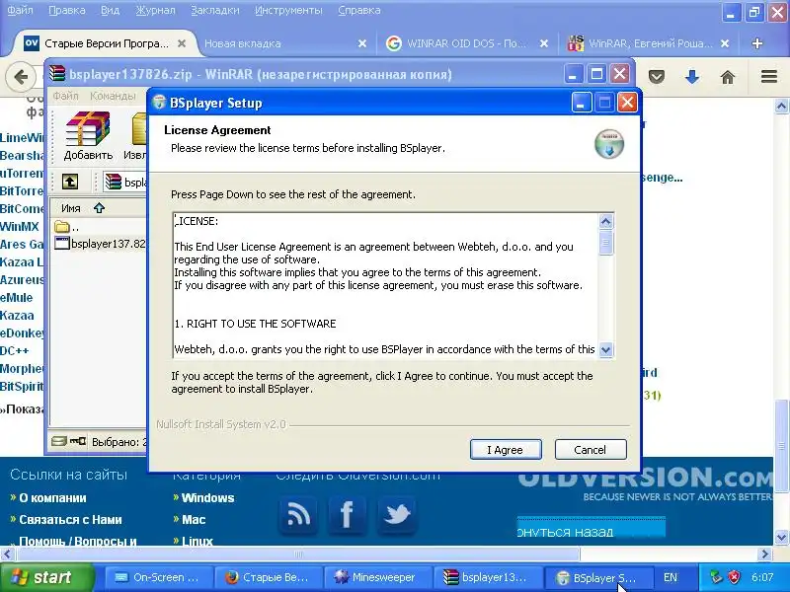The height and width of the screenshot is (592, 790).
Task: Click the WinRAR Добавить (Add) toolbar icon
Action: pos(88,136)
